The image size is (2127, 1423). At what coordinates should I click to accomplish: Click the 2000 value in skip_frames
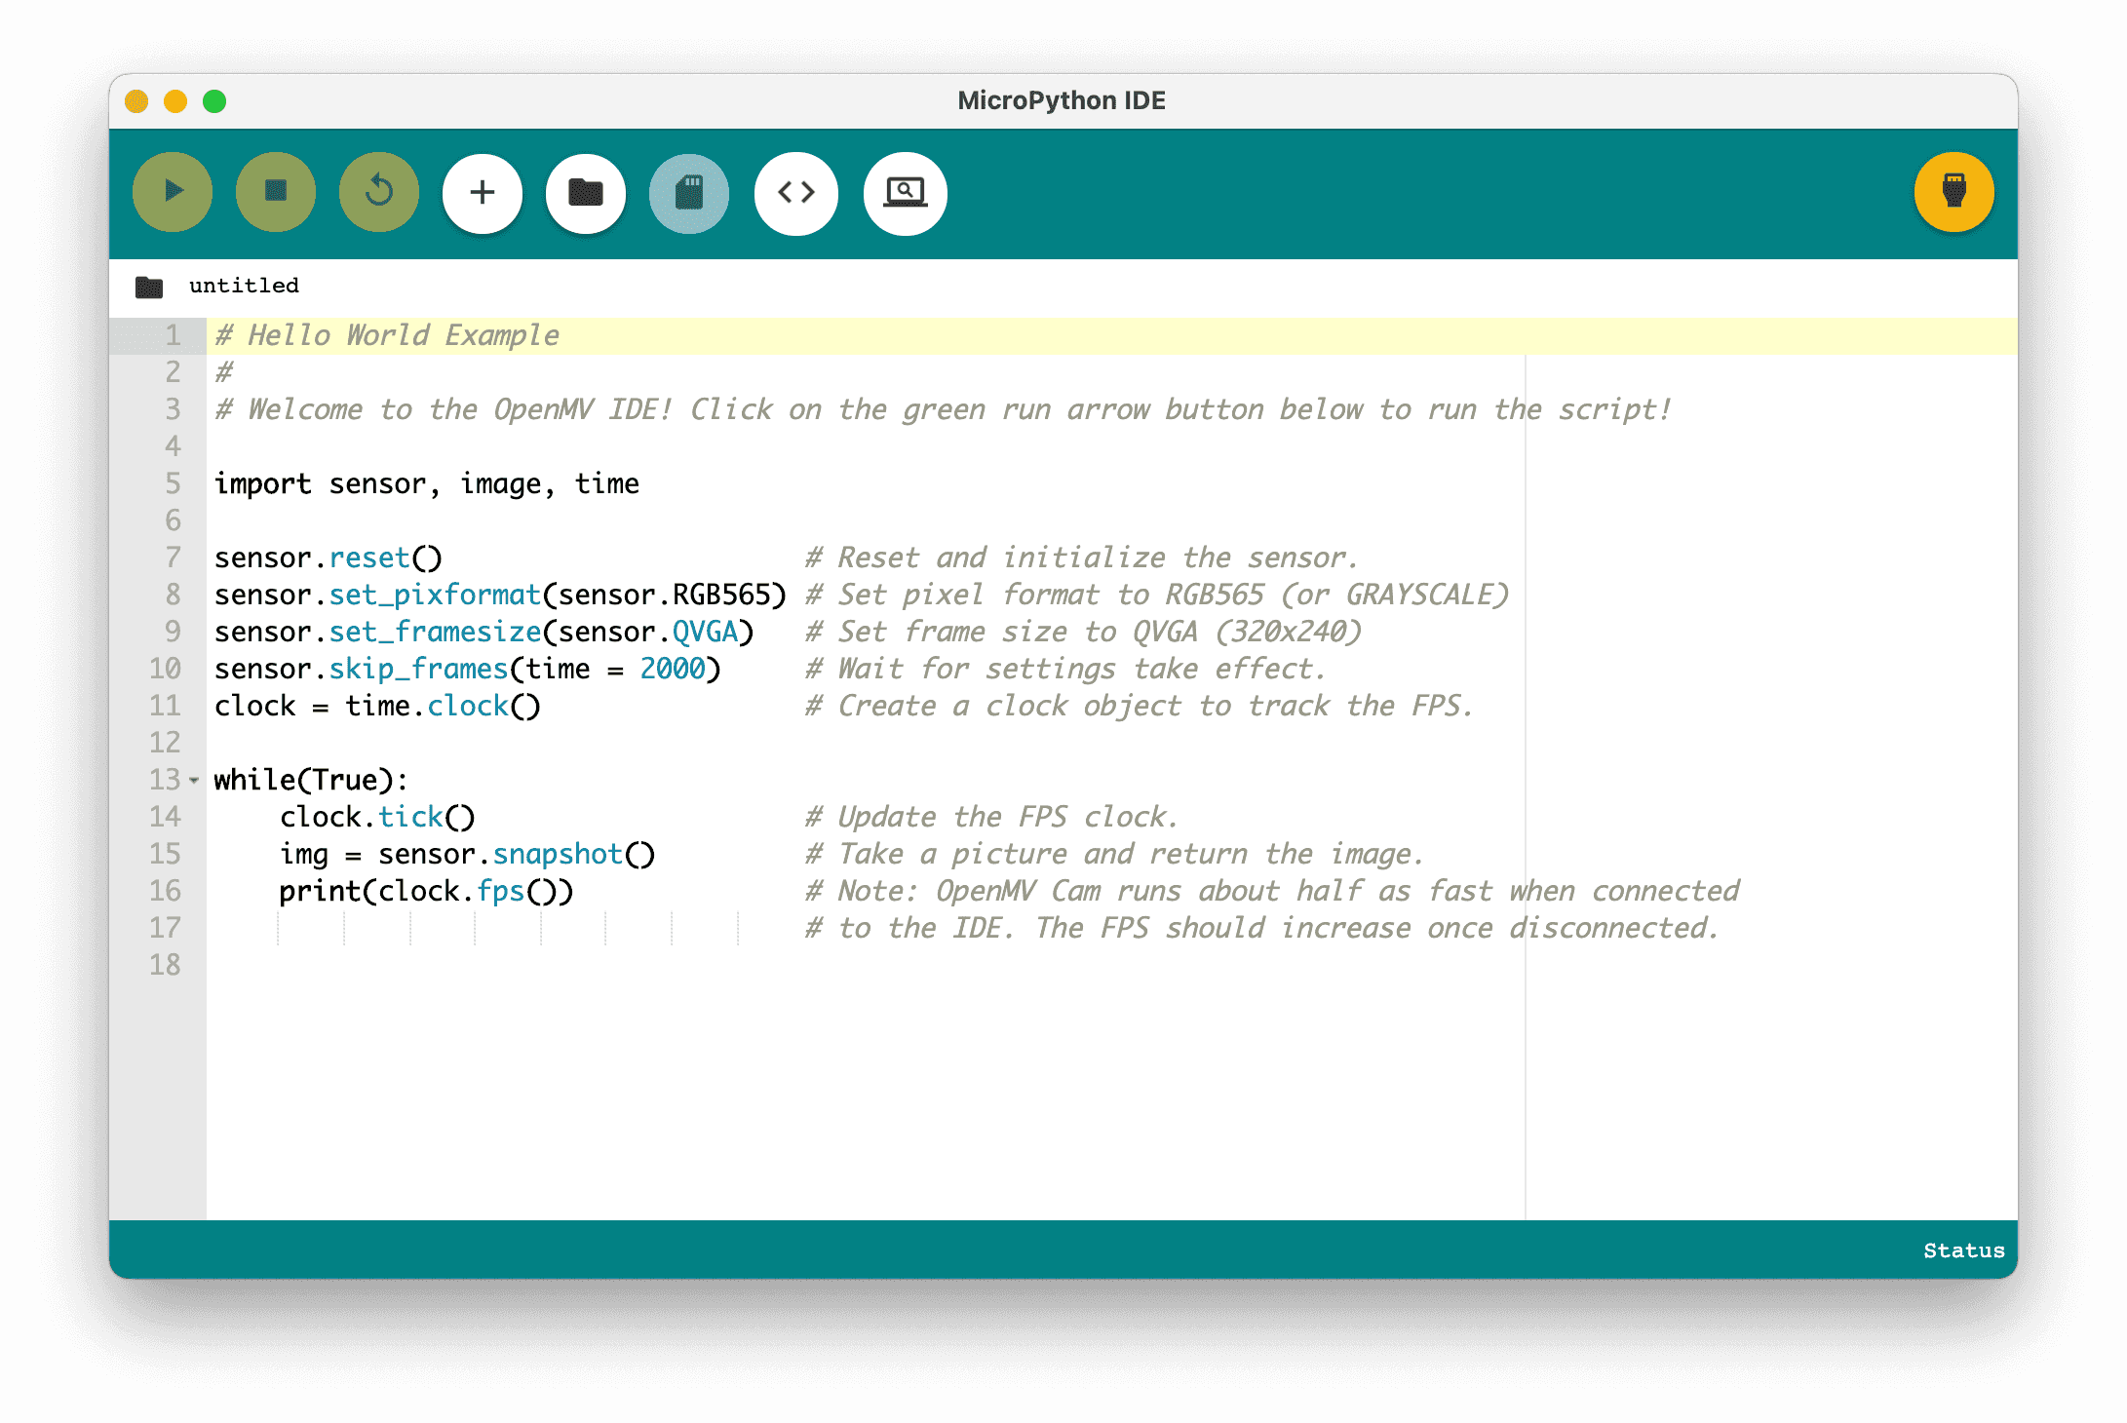click(673, 669)
